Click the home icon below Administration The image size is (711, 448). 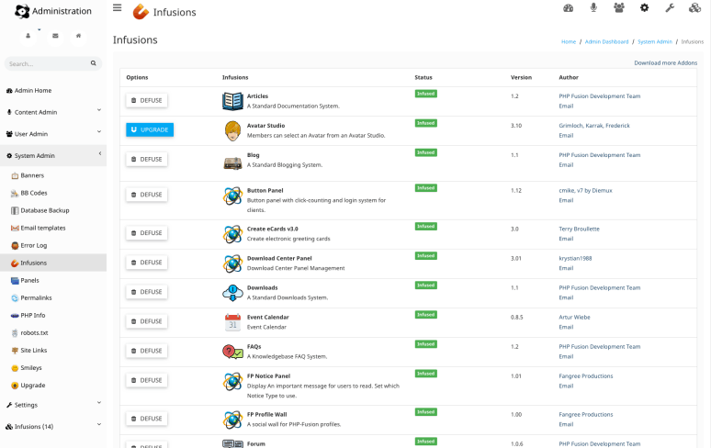[79, 36]
